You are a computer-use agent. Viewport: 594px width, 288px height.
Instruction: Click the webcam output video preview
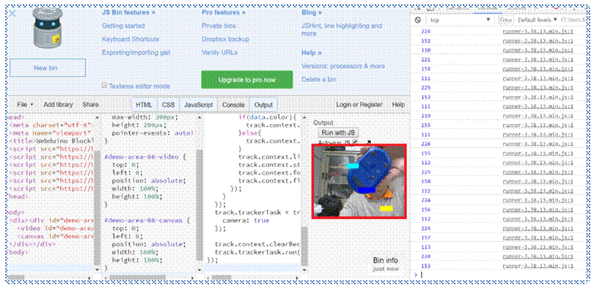pyautogui.click(x=359, y=181)
